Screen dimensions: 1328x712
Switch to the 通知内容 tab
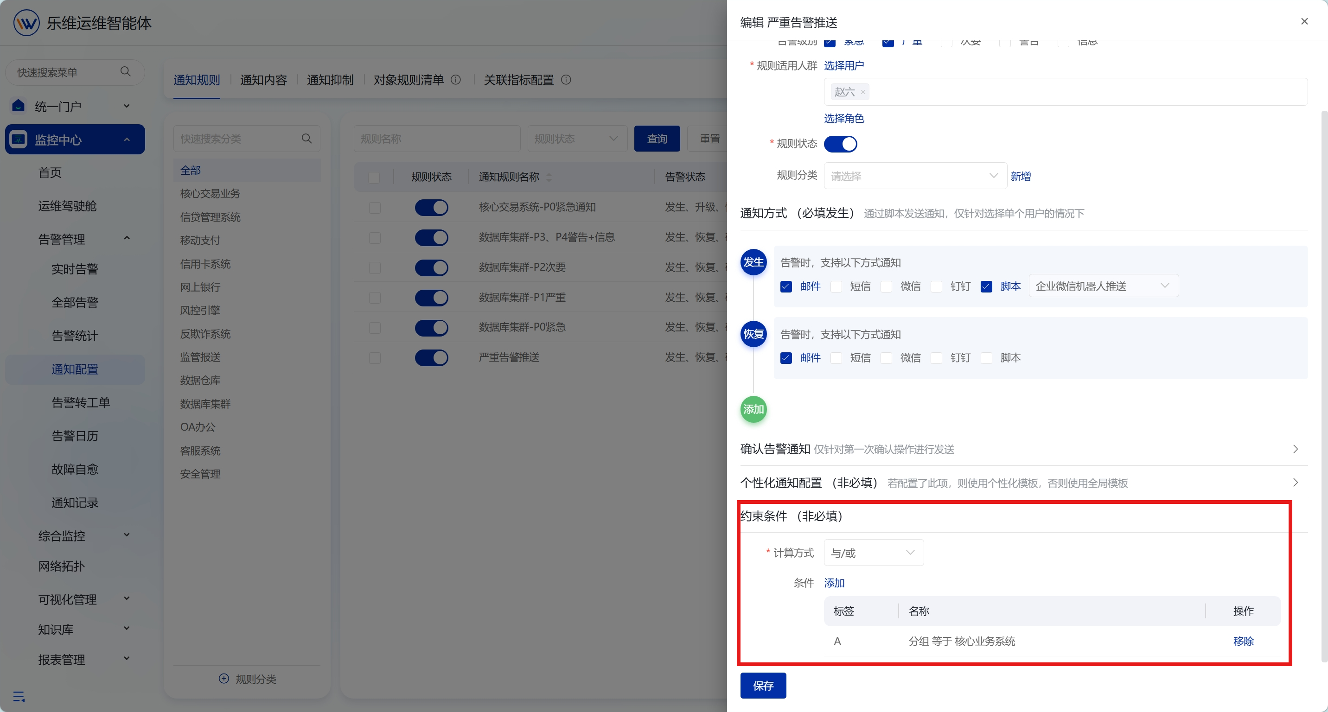click(x=263, y=80)
